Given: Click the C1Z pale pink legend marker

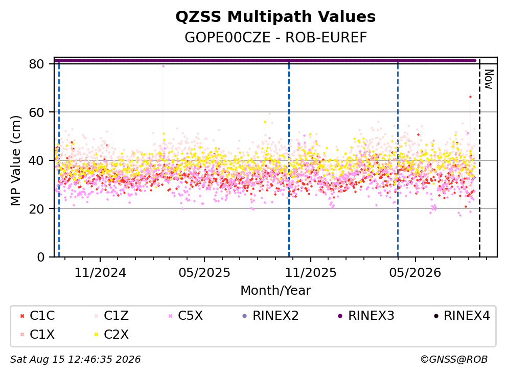Looking at the screenshot, I should (x=96, y=316).
